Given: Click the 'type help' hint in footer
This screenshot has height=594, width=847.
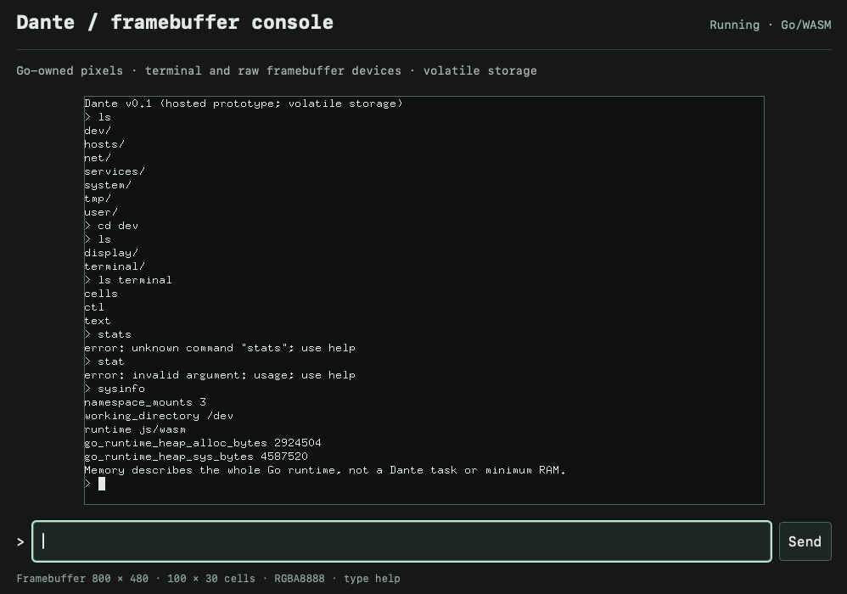Looking at the screenshot, I should pyautogui.click(x=373, y=579).
